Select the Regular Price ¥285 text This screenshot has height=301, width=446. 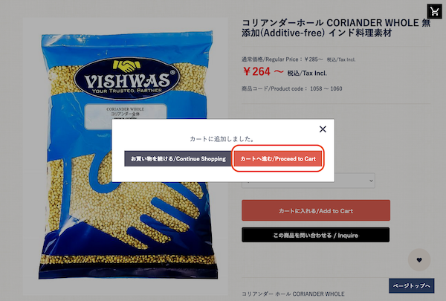(x=282, y=59)
